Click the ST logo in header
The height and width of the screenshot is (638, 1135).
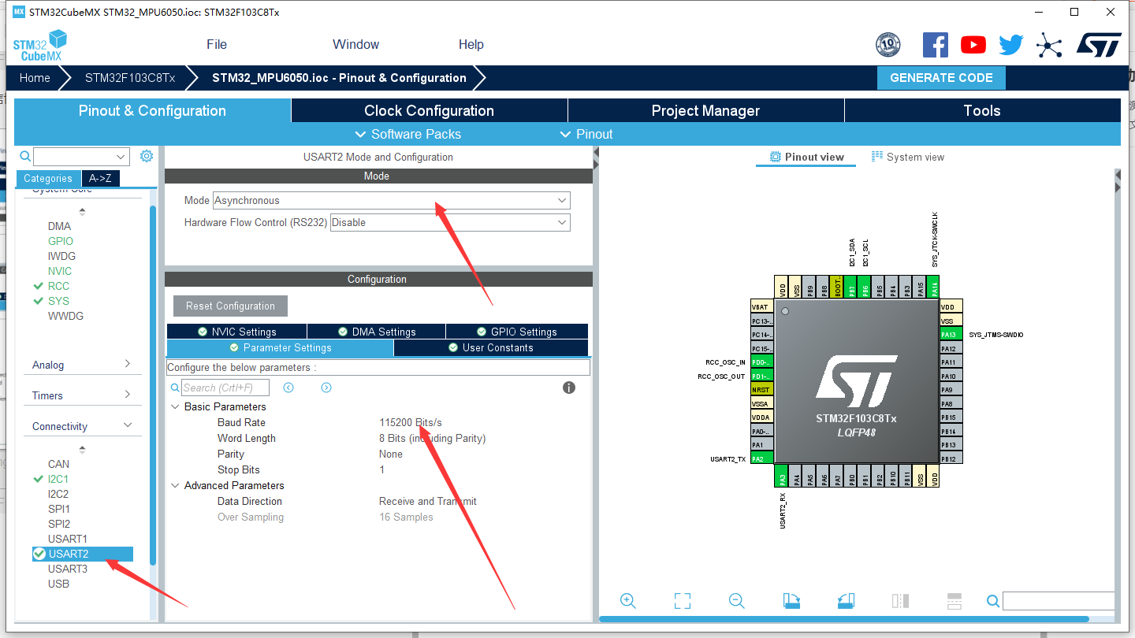pyautogui.click(x=1099, y=45)
